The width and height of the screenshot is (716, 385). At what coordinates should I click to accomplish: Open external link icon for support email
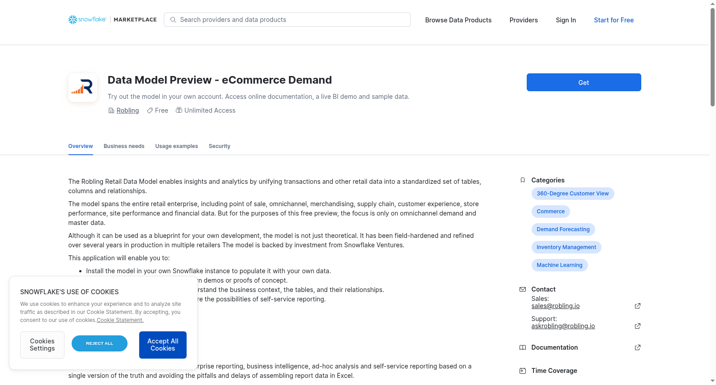[x=638, y=326]
